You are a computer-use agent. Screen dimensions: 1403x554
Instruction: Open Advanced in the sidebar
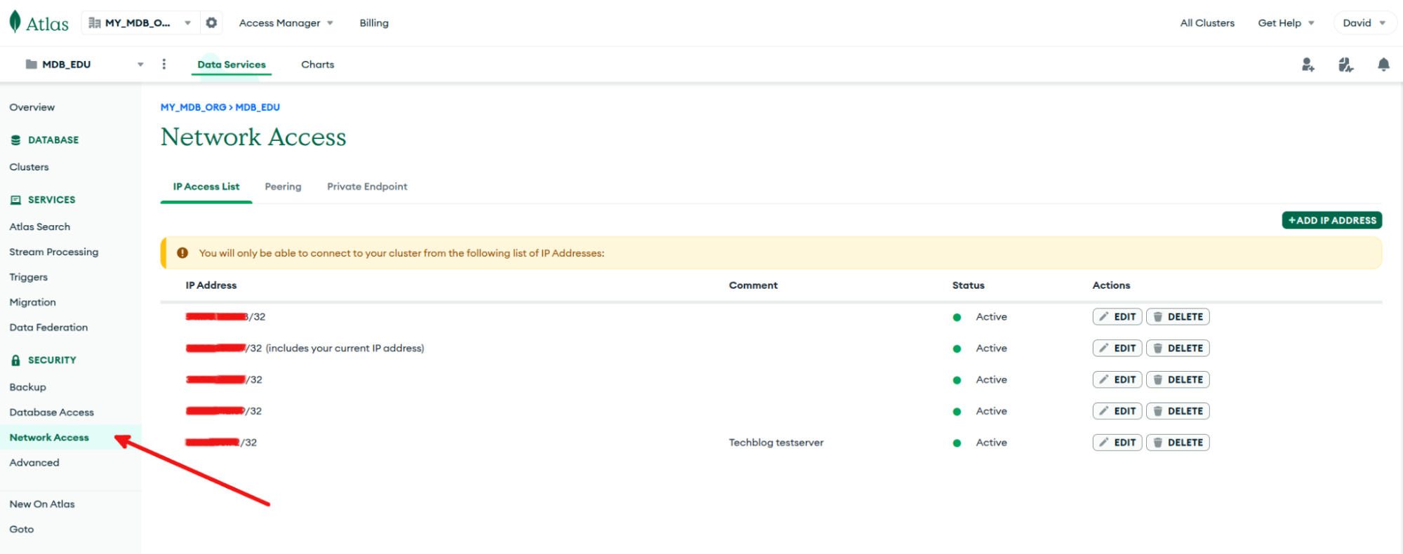coord(34,463)
